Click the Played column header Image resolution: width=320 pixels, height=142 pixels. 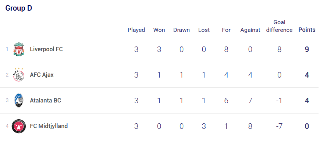click(x=136, y=30)
